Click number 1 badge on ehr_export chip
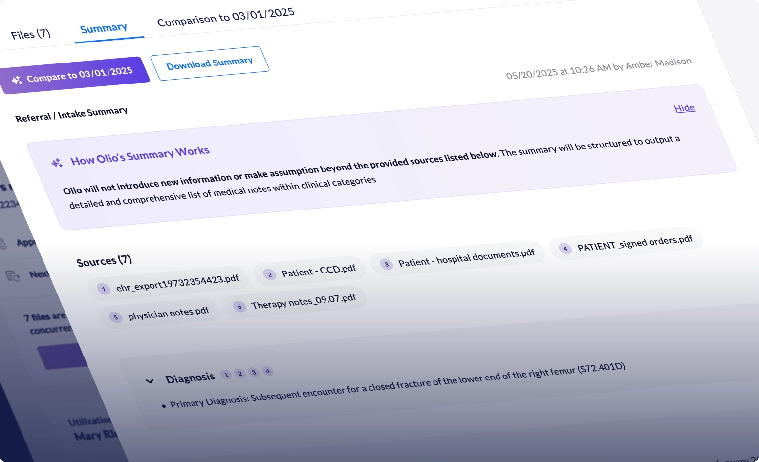Viewport: 759px width, 462px height. pos(104,289)
